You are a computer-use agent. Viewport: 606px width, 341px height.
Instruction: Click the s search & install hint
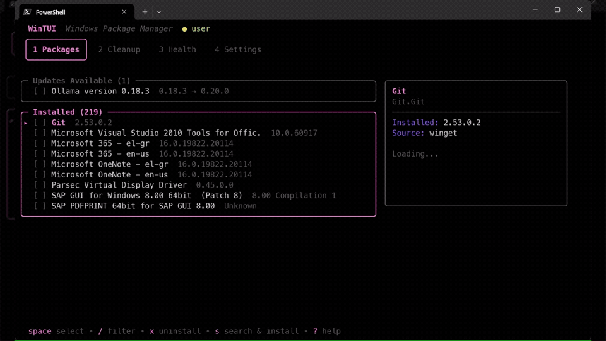(x=257, y=332)
